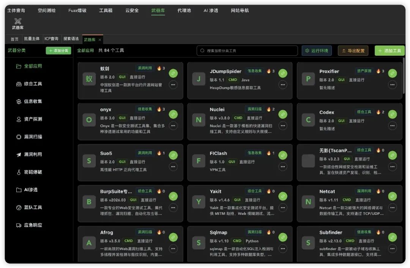Focus the 搜索当前分类工具 search field
The width and height of the screenshot is (410, 268).
click(x=247, y=51)
